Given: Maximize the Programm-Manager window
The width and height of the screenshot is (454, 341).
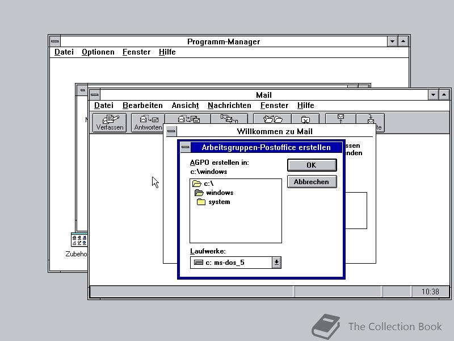Looking at the screenshot, I should click(x=403, y=41).
